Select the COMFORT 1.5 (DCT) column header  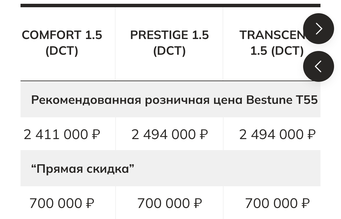coord(62,43)
